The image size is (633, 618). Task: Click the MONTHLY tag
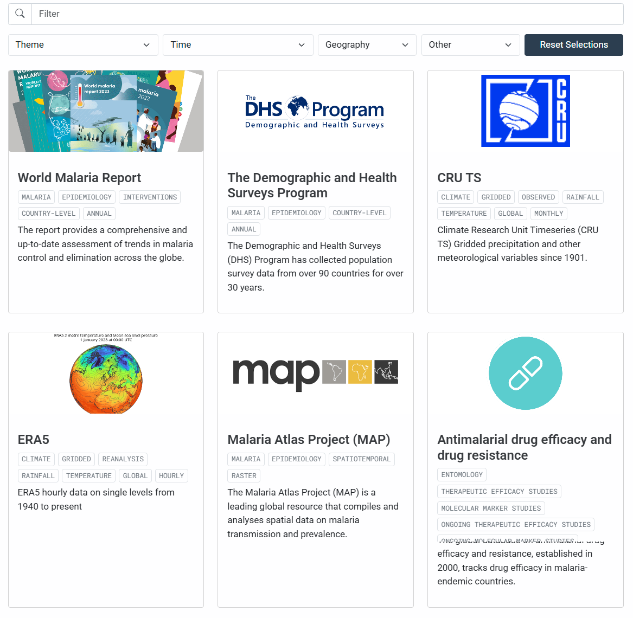548,214
